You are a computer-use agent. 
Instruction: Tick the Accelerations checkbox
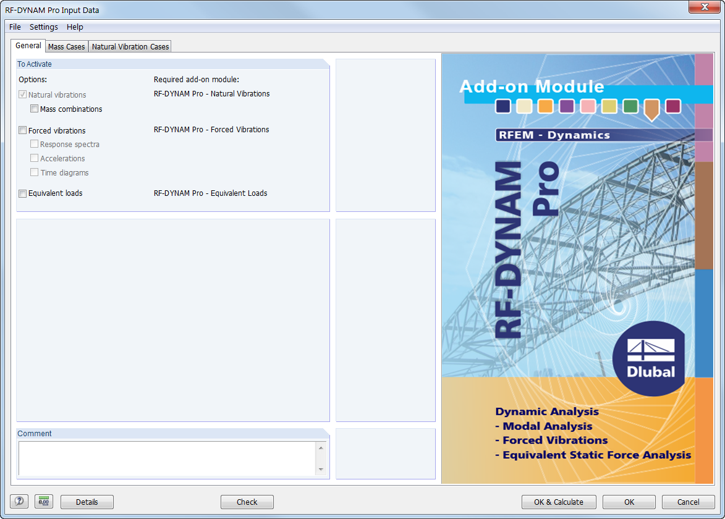(34, 158)
